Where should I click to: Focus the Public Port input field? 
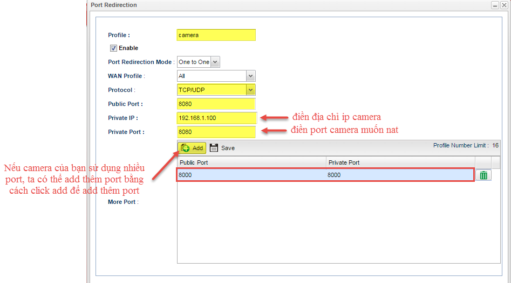point(216,104)
